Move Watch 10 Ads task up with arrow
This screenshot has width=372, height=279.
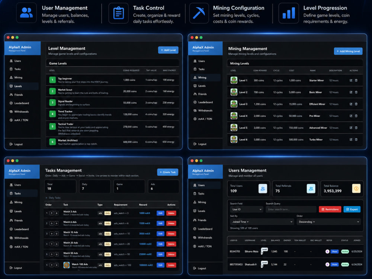pos(51,234)
